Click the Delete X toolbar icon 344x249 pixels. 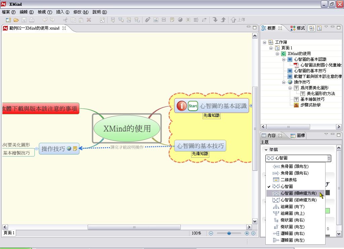pos(89,20)
